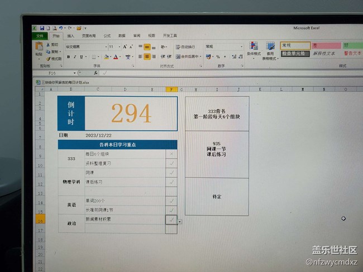Click the 自动换行 wrap text button

tap(186, 47)
